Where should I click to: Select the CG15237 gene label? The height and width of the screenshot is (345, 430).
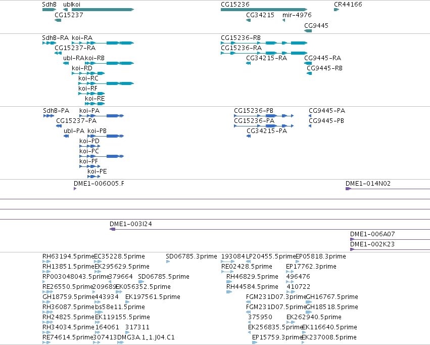[69, 15]
